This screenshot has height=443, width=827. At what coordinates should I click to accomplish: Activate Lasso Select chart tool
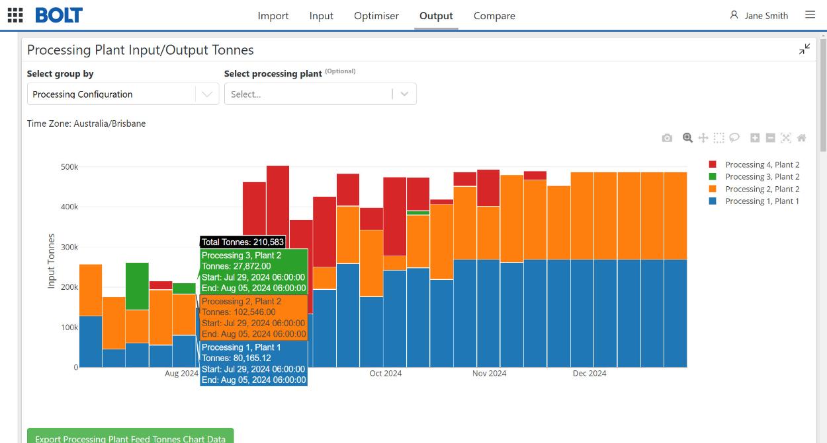[734, 138]
